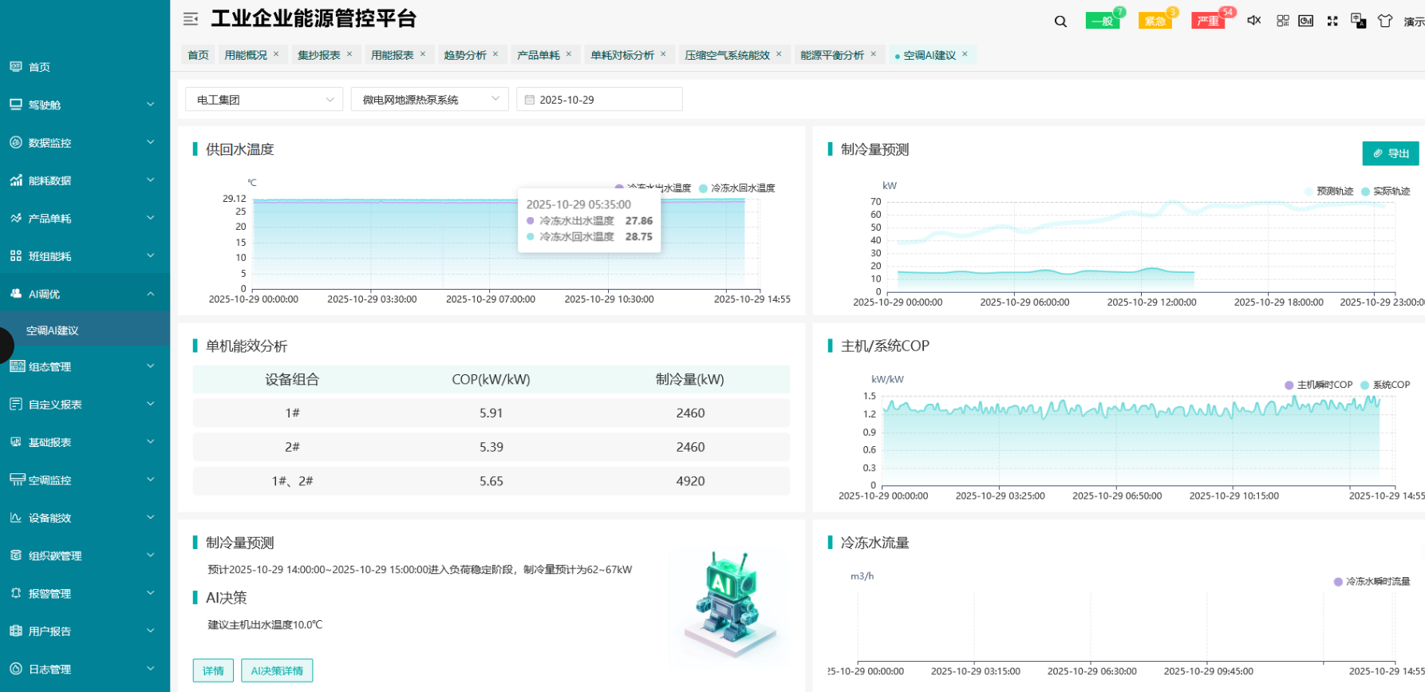Screen dimensions: 1425x692
Task: Toggle 冷冻水回水温度 legend series
Action: click(x=736, y=188)
